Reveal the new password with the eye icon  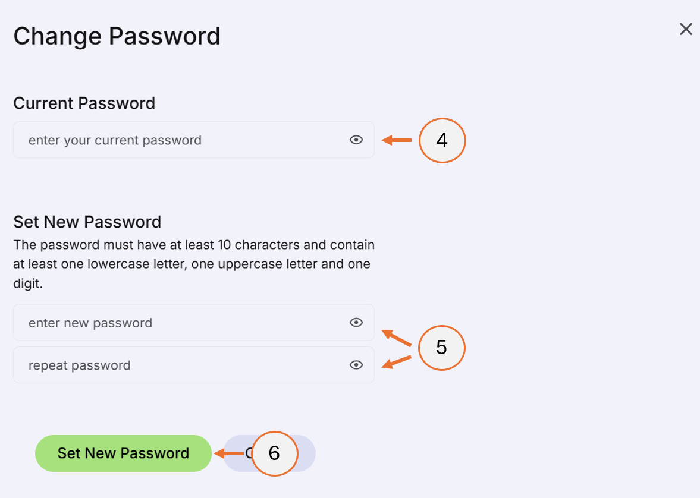pos(356,322)
